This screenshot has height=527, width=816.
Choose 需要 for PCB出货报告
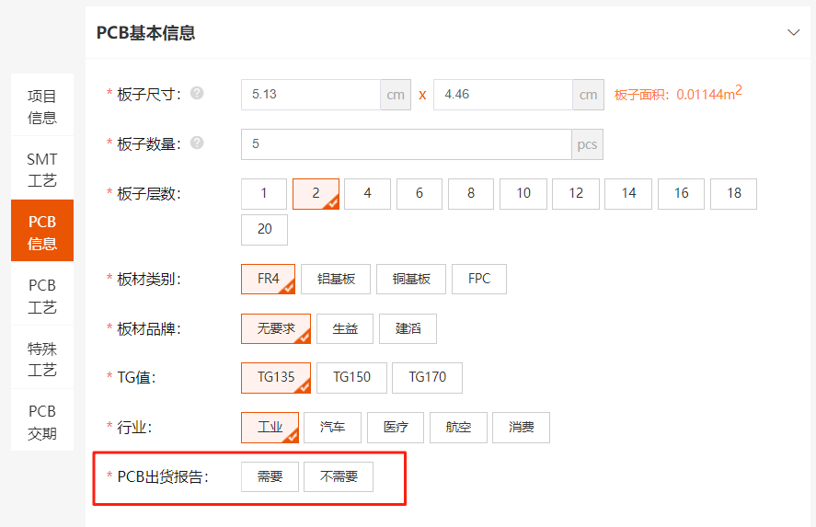(x=270, y=476)
